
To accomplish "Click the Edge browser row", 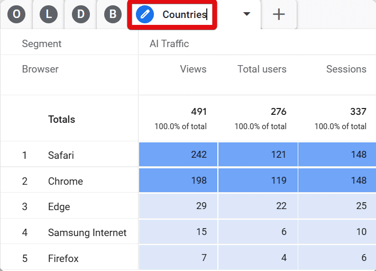I will [69, 206].
